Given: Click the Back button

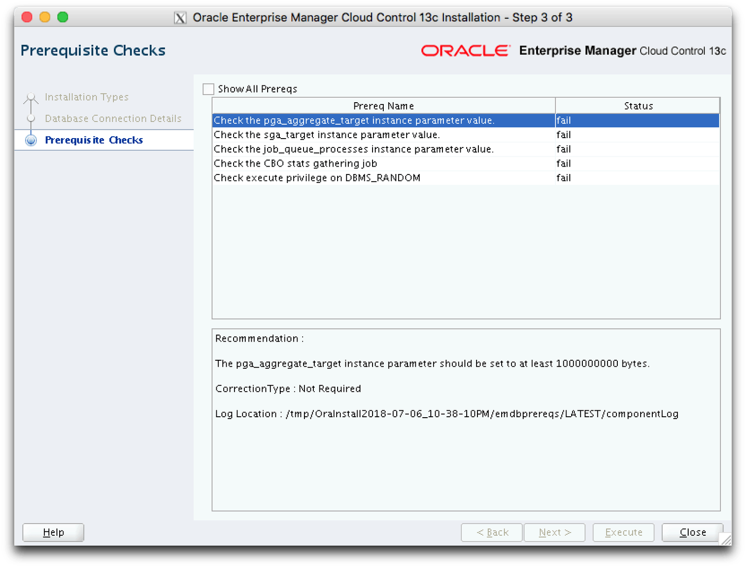Looking at the screenshot, I should point(492,532).
